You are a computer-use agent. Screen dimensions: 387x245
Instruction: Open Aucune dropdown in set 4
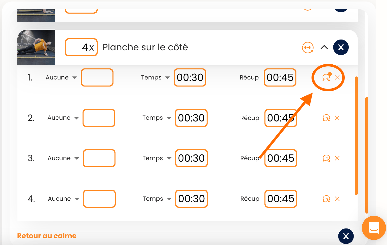pos(64,199)
